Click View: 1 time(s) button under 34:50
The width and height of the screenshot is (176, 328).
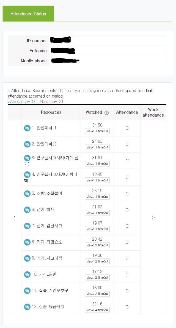(97, 131)
